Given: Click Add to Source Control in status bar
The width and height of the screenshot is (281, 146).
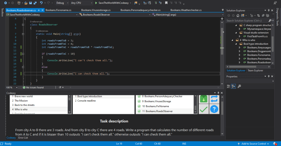Looking at the screenshot, I should pos(254,144).
